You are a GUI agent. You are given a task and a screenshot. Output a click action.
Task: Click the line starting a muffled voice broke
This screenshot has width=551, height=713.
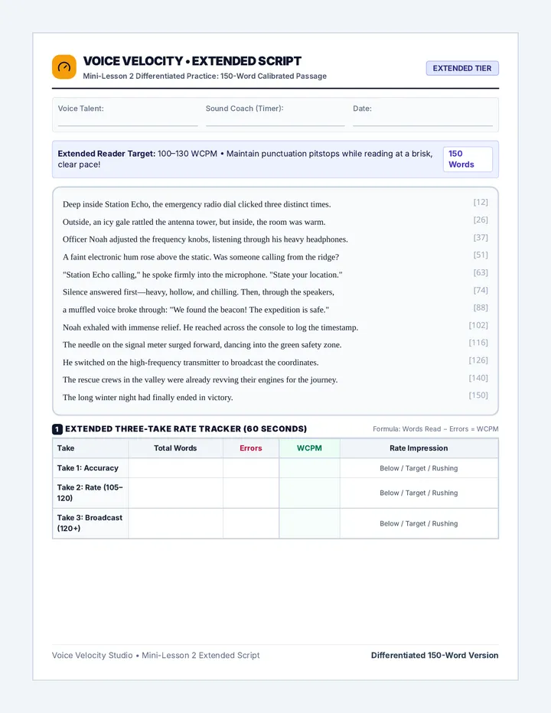(196, 310)
